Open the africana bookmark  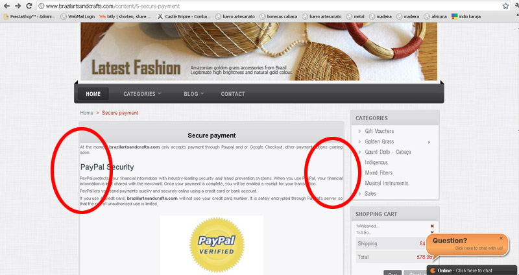435,16
